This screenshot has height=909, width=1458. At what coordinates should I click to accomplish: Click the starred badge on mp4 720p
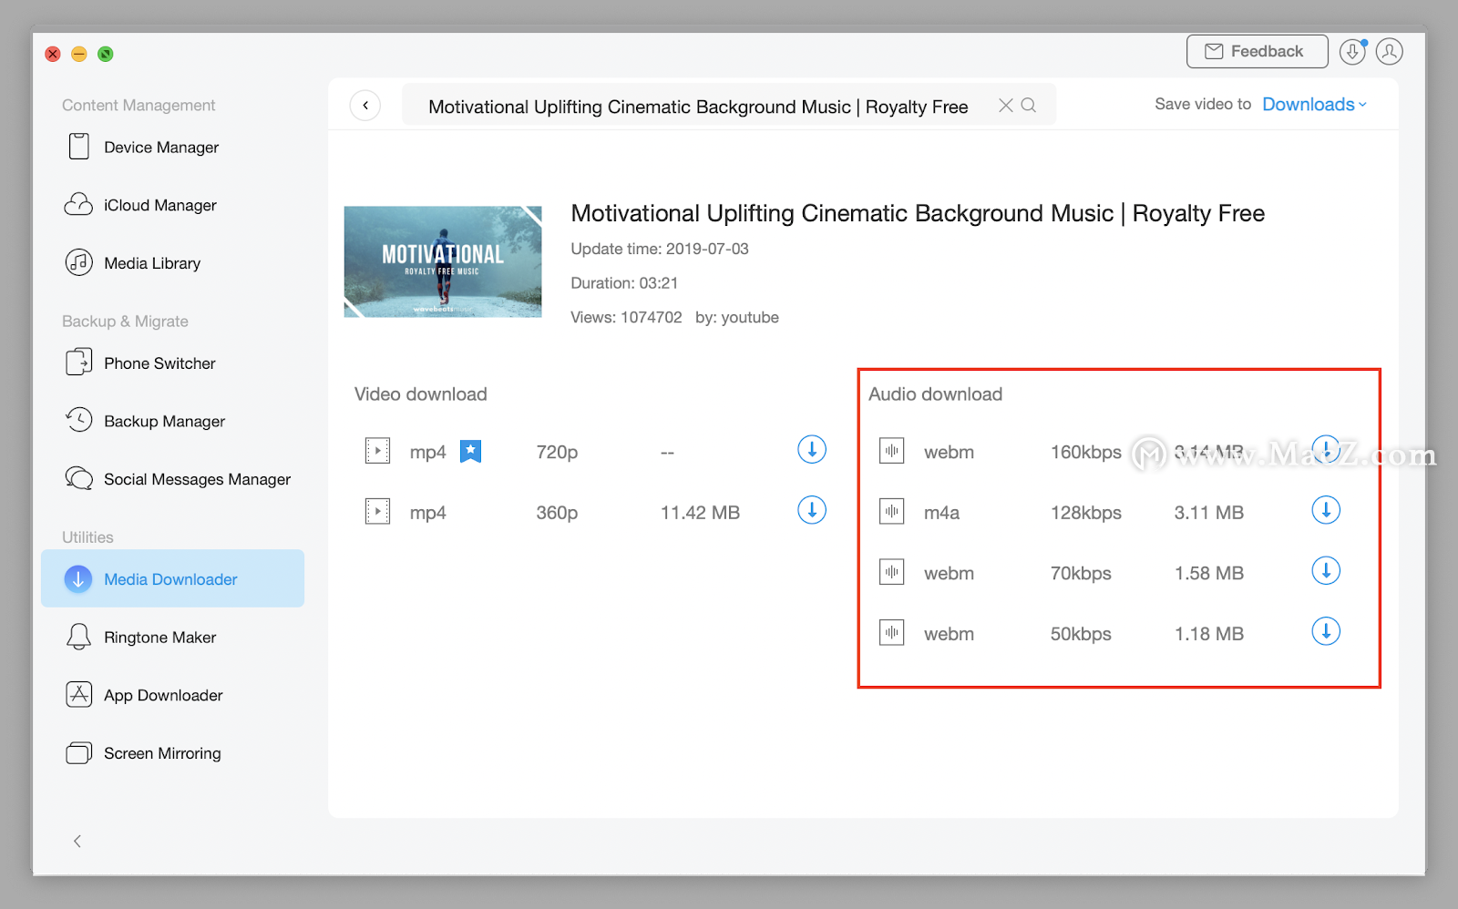470,451
